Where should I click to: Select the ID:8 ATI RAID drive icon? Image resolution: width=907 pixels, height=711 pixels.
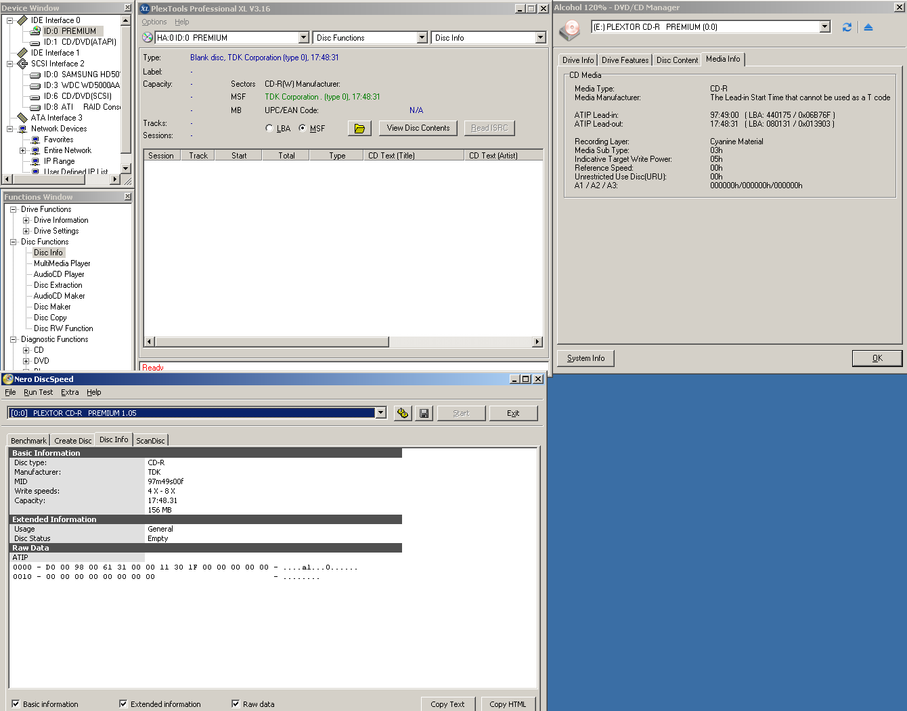point(35,107)
